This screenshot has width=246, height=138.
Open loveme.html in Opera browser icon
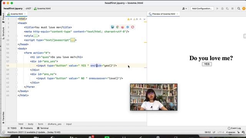point(133,27)
